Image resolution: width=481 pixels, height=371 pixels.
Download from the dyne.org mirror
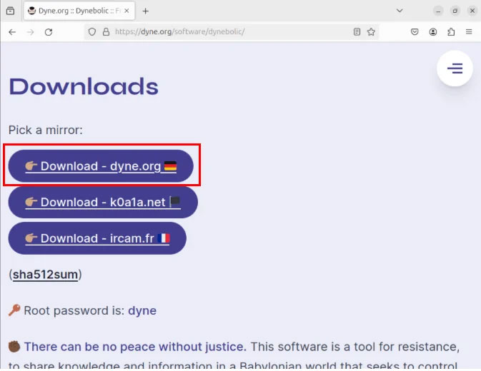[x=101, y=166]
